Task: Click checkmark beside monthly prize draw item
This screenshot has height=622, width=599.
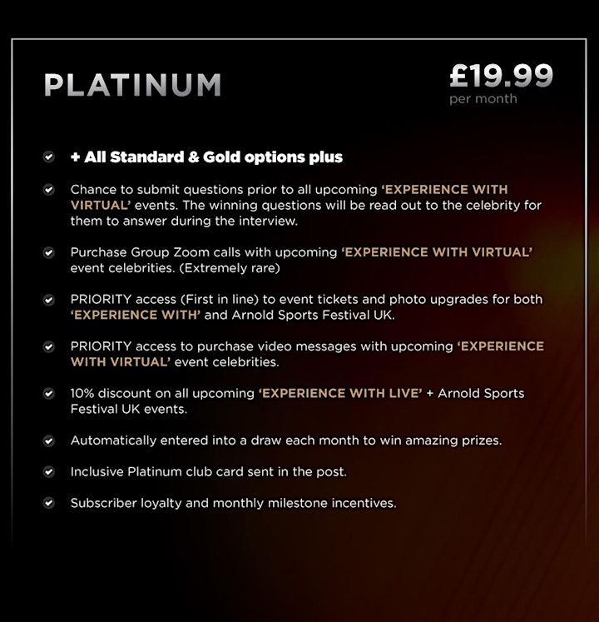Action: click(x=49, y=440)
